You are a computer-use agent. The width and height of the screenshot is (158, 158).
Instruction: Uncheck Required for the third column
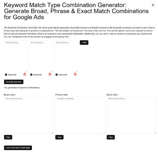(57, 75)
